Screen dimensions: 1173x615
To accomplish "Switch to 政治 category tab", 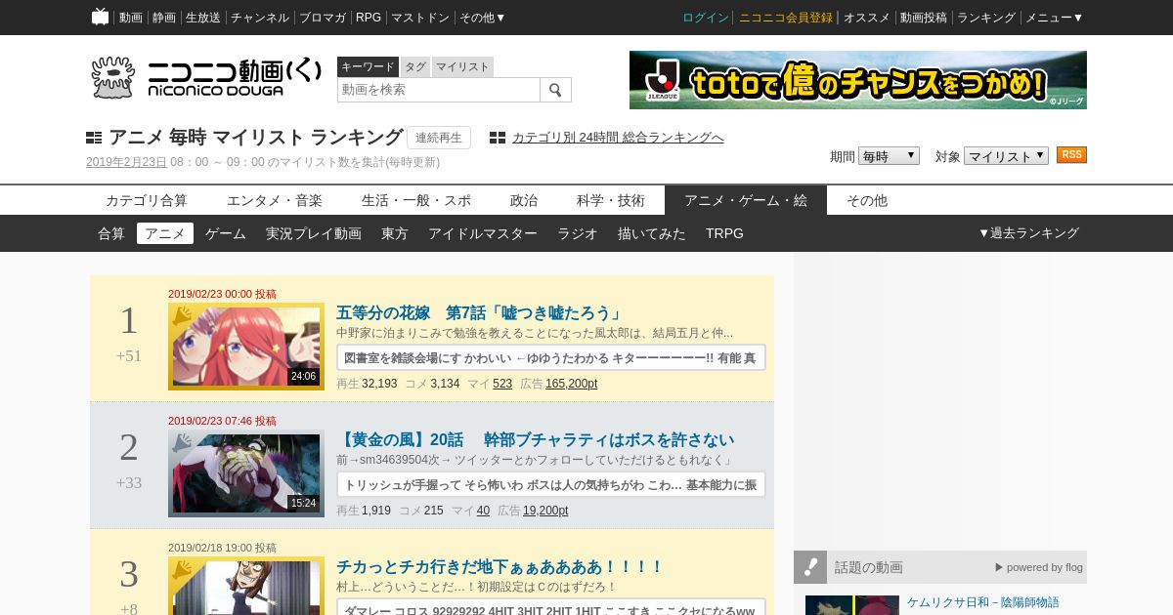I will click(x=524, y=200).
